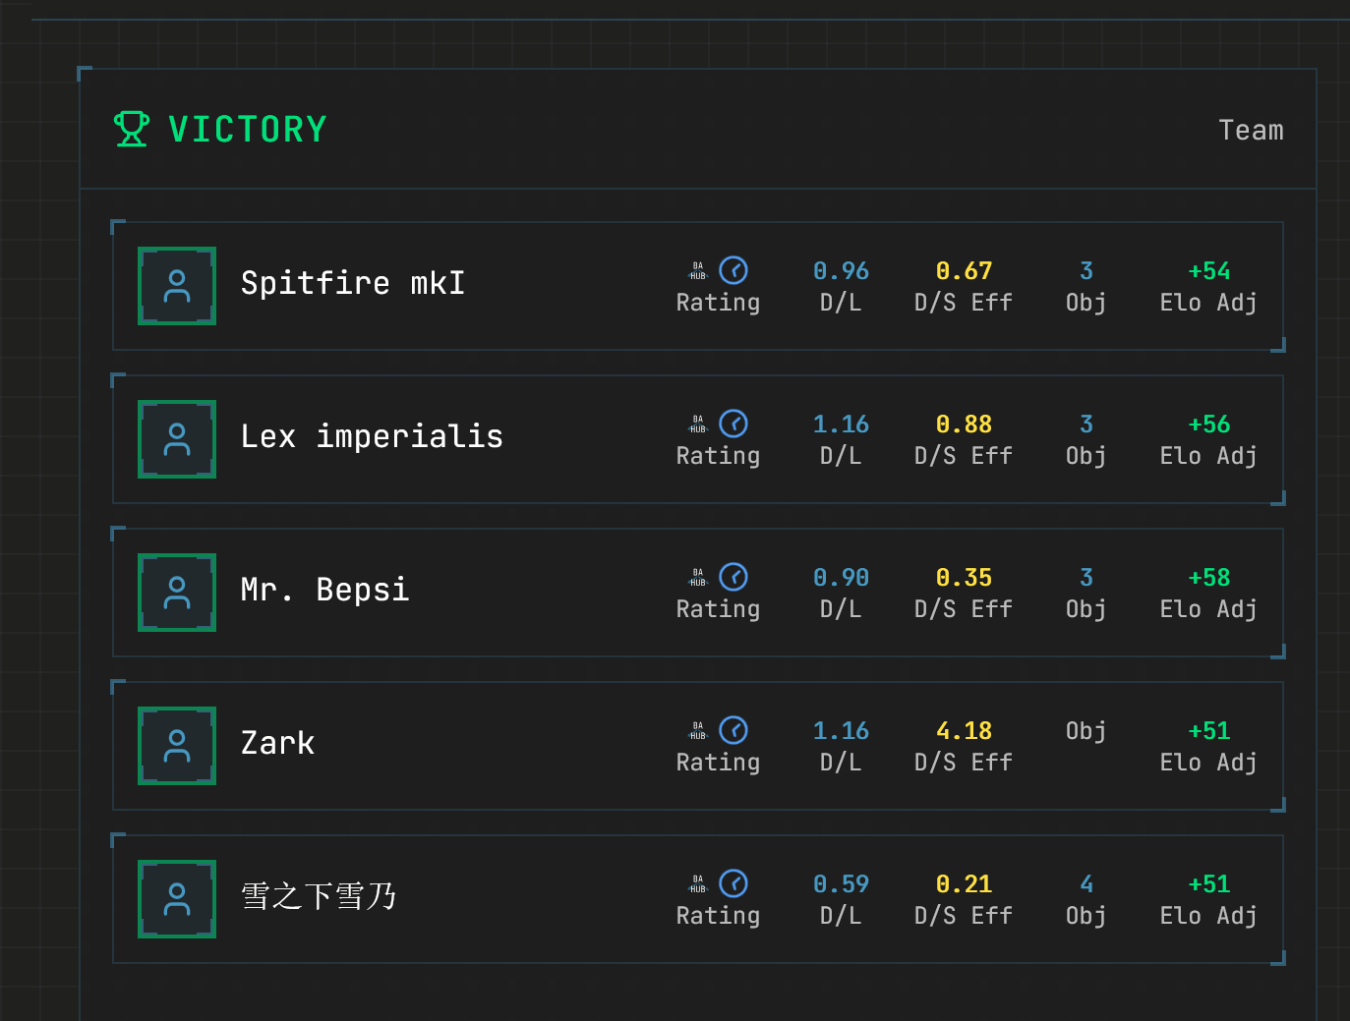Click the victory trophy icon

(131, 129)
